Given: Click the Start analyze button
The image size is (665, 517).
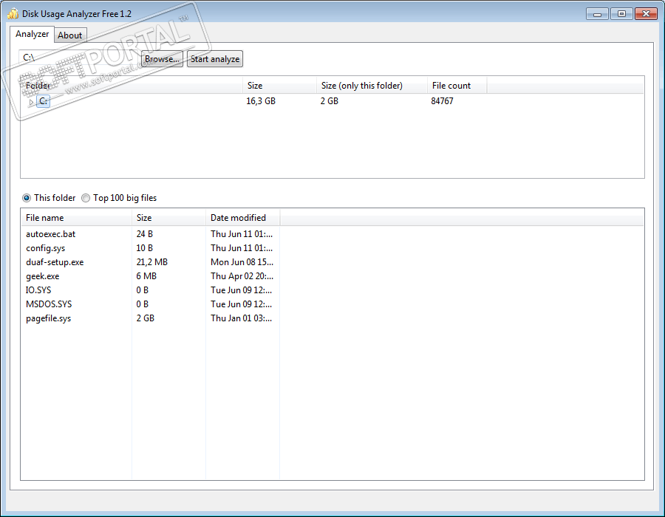Looking at the screenshot, I should (214, 59).
